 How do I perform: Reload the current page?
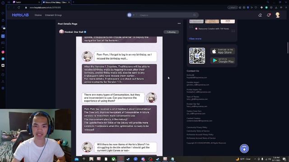click(x=19, y=8)
